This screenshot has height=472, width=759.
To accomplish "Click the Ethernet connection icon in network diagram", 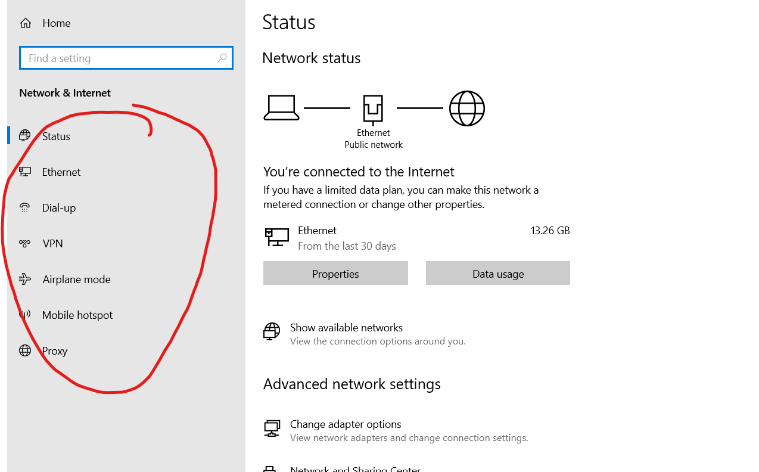I will pyautogui.click(x=373, y=109).
